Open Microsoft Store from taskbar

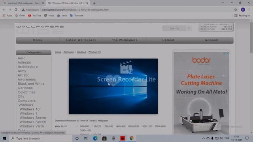[104, 138]
